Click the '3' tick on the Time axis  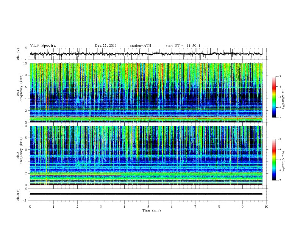pyautogui.click(x=101, y=207)
